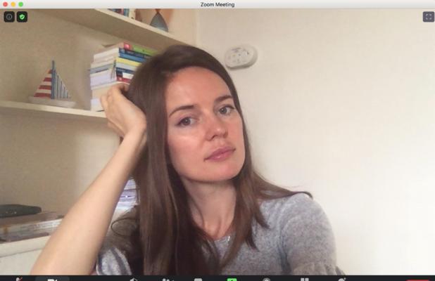Close the Zoom Meeting window
The width and height of the screenshot is (435, 281).
coord(5,4)
